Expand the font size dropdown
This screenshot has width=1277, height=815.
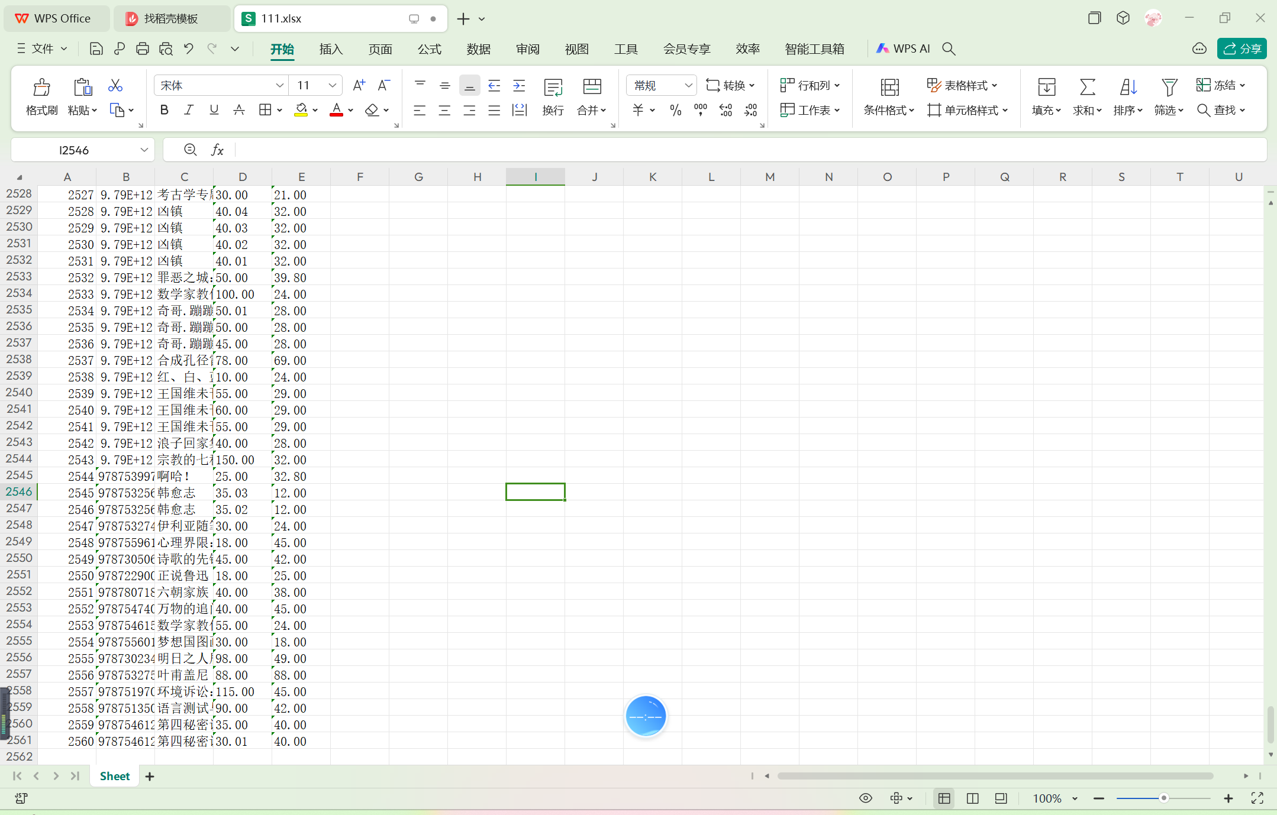pyautogui.click(x=332, y=86)
